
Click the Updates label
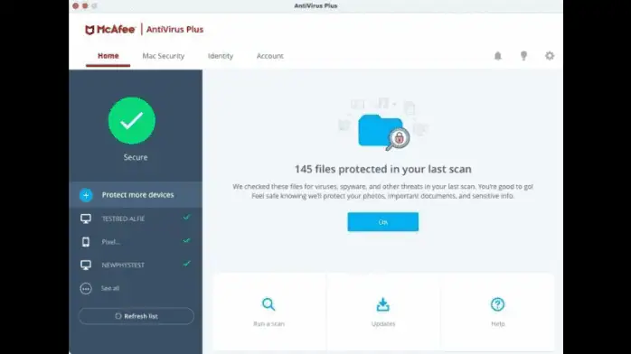(x=383, y=324)
